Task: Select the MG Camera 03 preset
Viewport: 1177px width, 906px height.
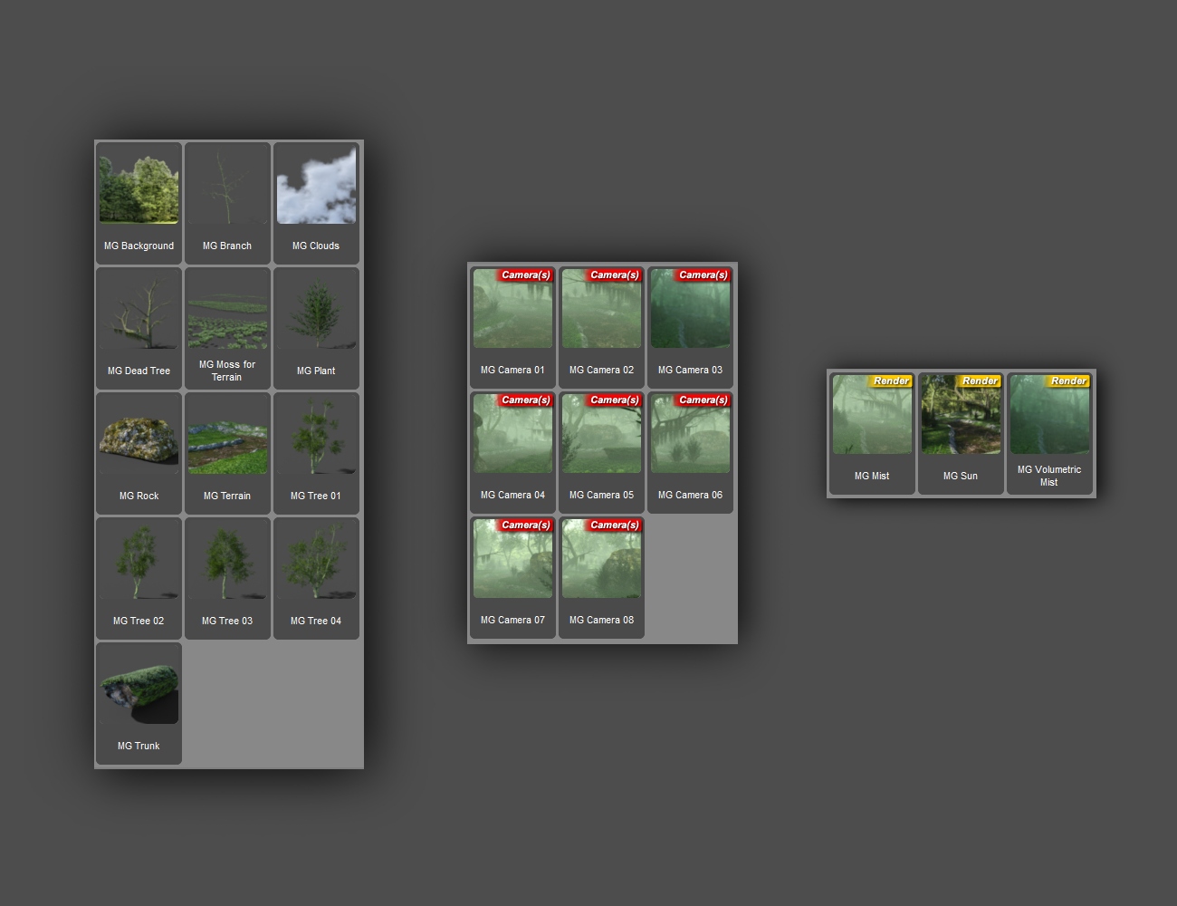Action: pyautogui.click(x=690, y=327)
